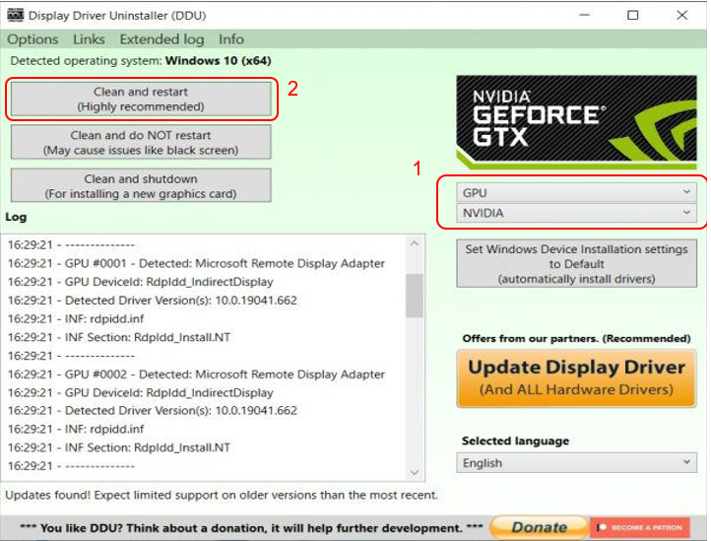Open the Extended log menu
The image size is (711, 541).
click(x=162, y=39)
